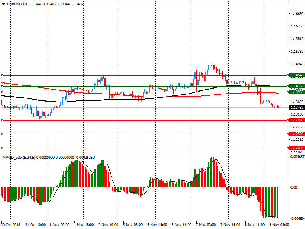
Task: Click the 5 Nov 19:00 time label
Action: coord(157,225)
